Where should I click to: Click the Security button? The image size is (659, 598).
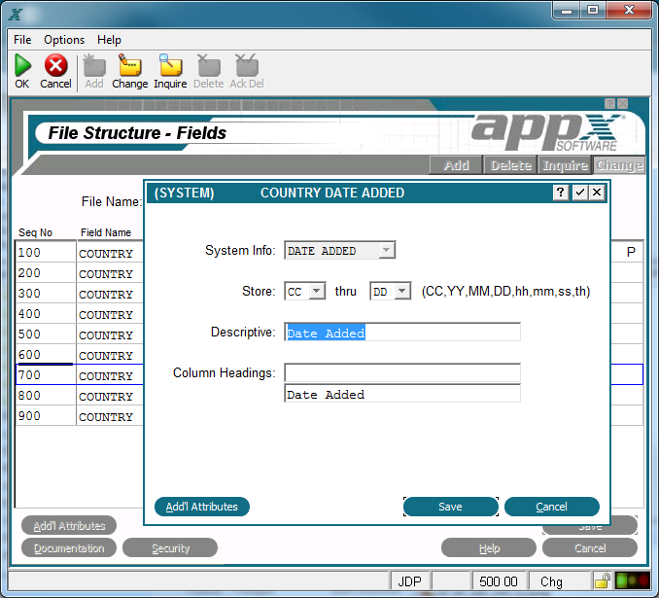[170, 548]
